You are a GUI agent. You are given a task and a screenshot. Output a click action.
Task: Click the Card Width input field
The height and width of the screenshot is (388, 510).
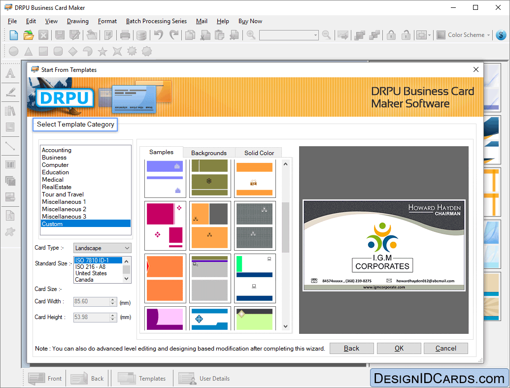pyautogui.click(x=91, y=301)
